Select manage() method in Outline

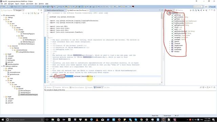(x=179, y=39)
